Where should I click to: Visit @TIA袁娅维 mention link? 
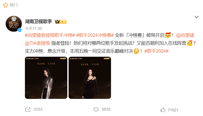point(38,43)
